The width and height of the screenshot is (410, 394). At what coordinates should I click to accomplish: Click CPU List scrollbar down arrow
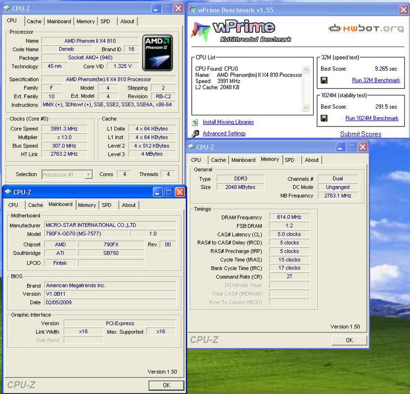(x=305, y=108)
